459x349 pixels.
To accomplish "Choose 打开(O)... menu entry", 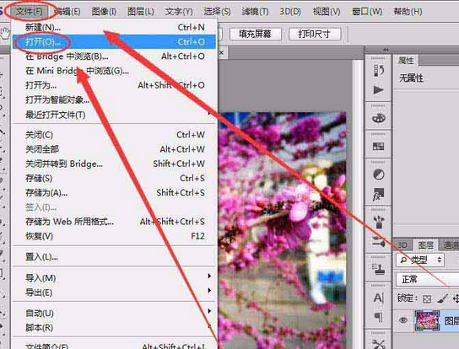I will [114, 42].
